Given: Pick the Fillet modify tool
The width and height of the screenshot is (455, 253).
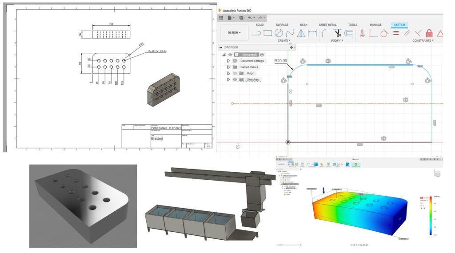Looking at the screenshot, I should pyautogui.click(x=326, y=33).
